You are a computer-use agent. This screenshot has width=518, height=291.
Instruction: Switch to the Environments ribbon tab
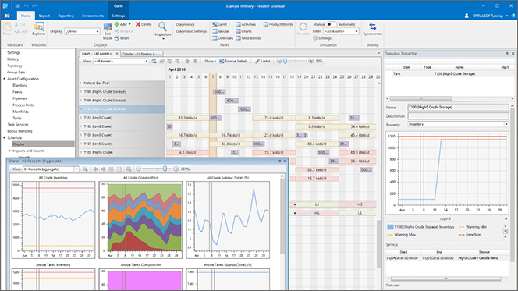coord(93,16)
